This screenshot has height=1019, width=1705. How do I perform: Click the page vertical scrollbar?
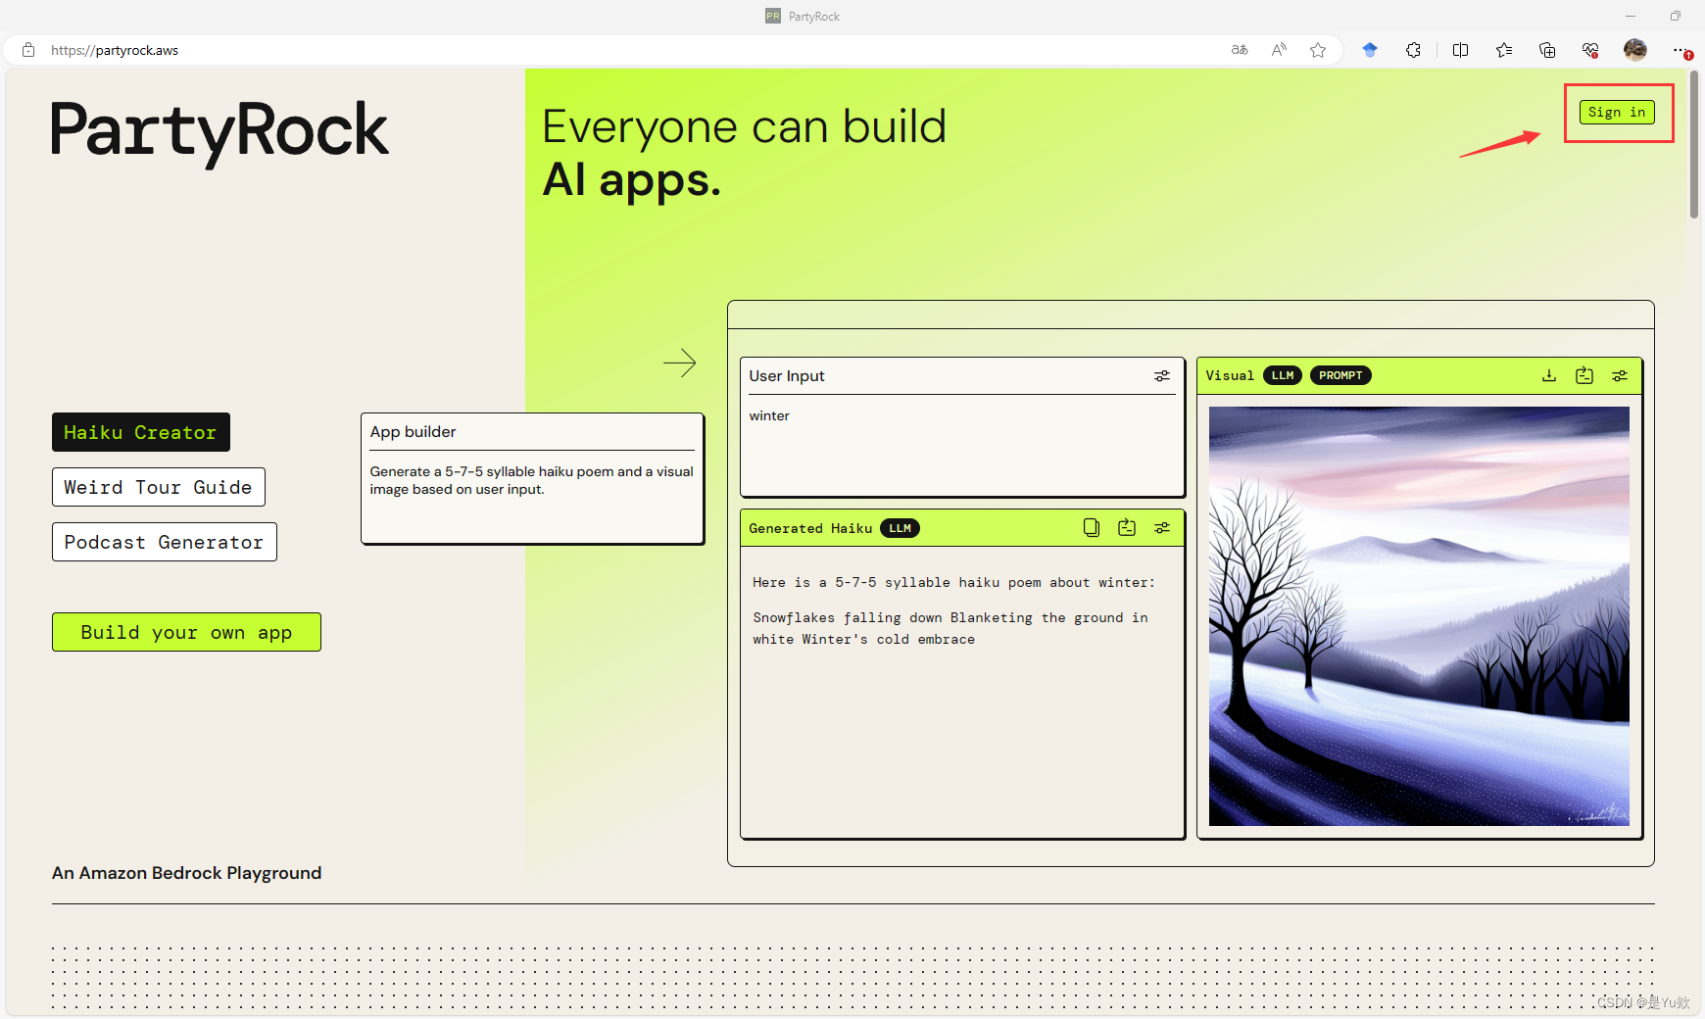point(1694,145)
